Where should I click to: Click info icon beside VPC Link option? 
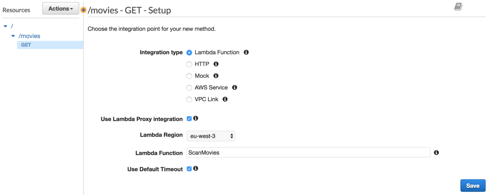(x=225, y=99)
